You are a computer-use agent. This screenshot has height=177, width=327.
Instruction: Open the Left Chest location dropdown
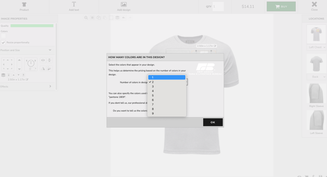point(316,47)
